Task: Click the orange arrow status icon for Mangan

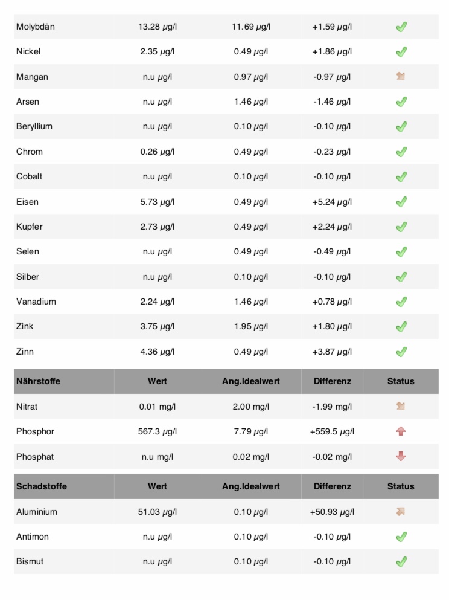Action: 401,77
